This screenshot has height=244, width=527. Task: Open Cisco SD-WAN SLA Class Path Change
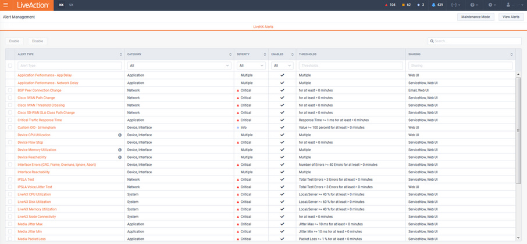pyautogui.click(x=46, y=112)
